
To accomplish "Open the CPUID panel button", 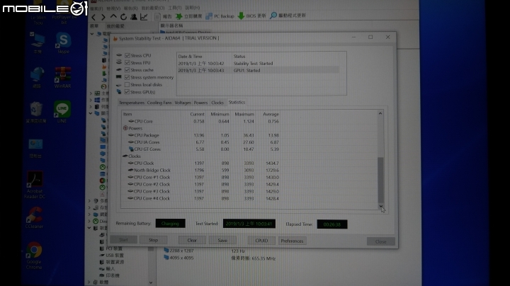I will [x=261, y=241].
